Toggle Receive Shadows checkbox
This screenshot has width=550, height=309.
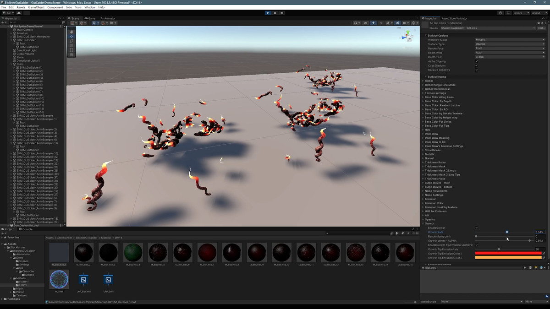tap(477, 70)
